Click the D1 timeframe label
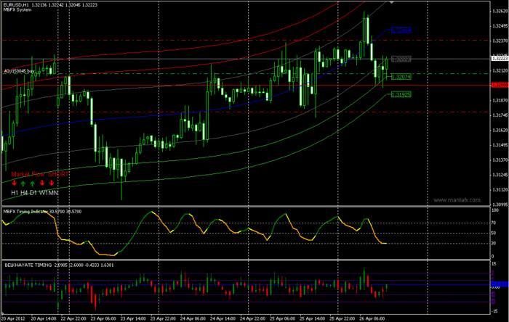The height and width of the screenshot is (322, 509). (x=33, y=193)
